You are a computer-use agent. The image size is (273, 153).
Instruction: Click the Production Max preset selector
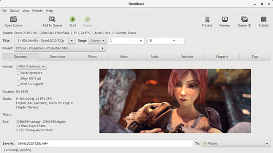click(60, 48)
